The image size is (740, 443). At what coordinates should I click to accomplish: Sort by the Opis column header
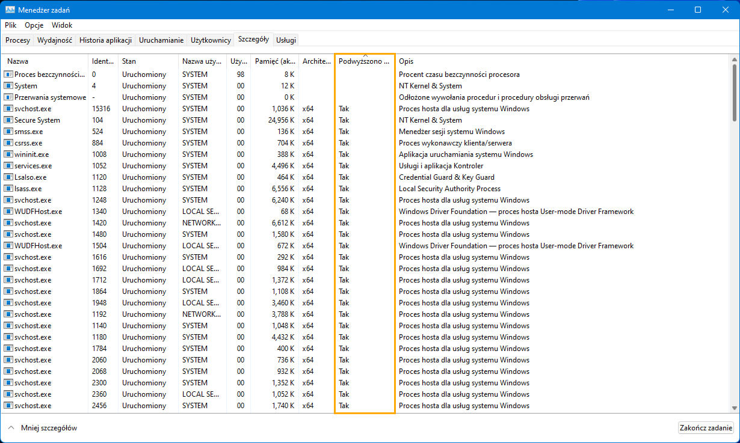click(562, 61)
